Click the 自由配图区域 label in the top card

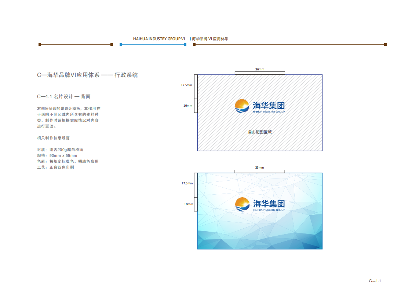pos(260,132)
